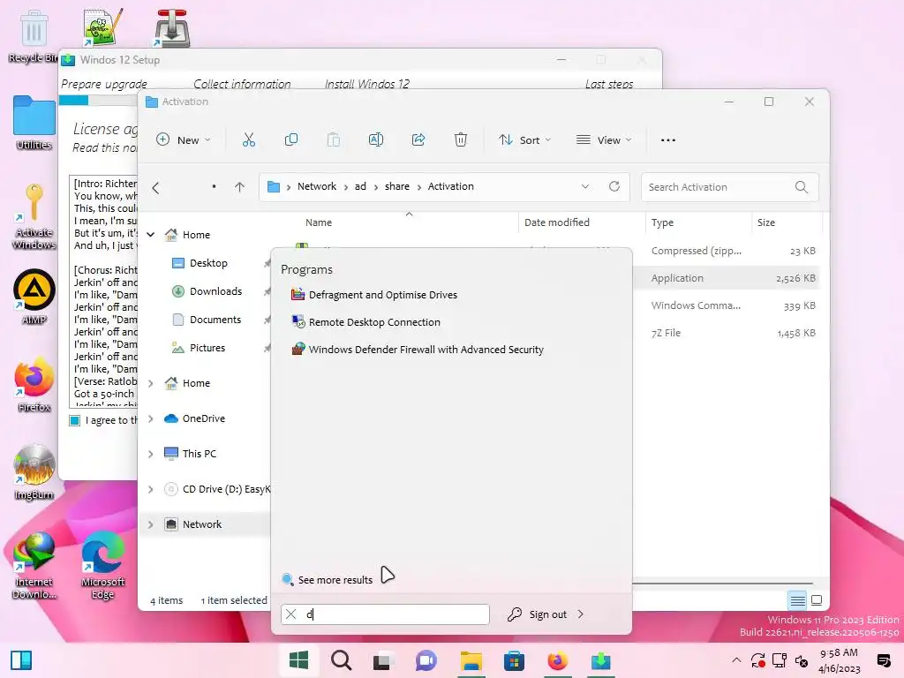Clear the search text with the X
Image resolution: width=904 pixels, height=678 pixels.
[291, 614]
